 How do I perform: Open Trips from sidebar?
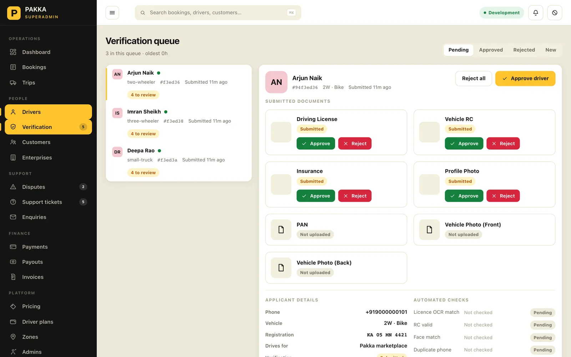pos(48,82)
